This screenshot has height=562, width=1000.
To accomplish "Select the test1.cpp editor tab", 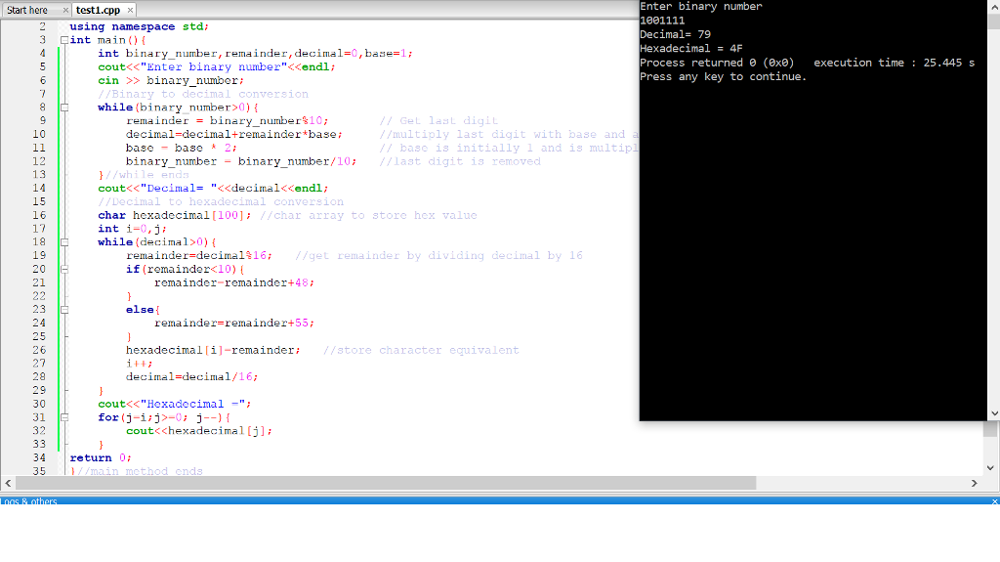I will click(98, 10).
